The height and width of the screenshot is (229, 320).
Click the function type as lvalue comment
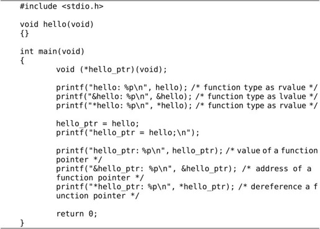click(257, 96)
